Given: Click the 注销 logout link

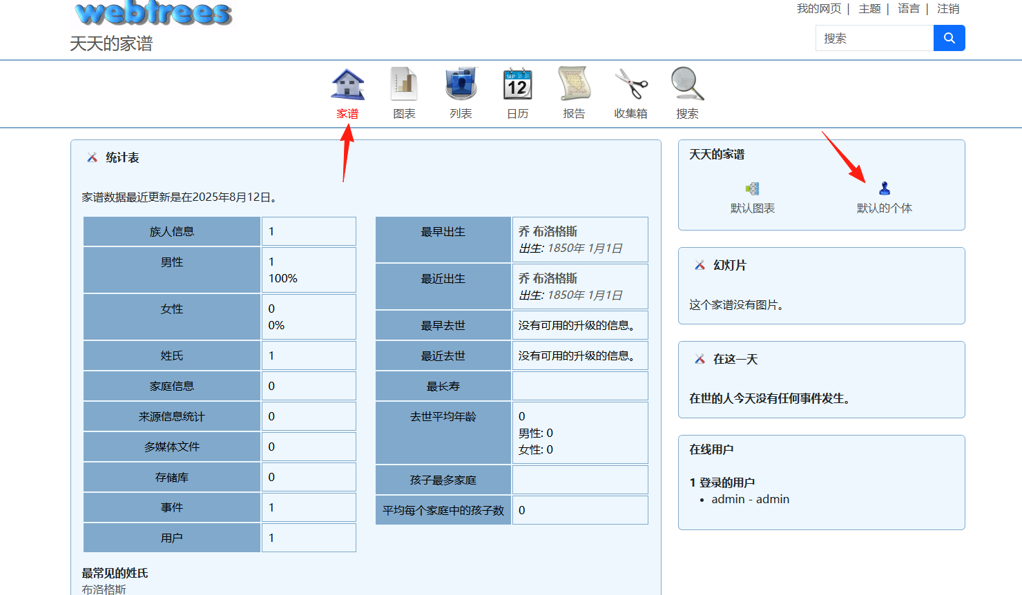Looking at the screenshot, I should [948, 9].
